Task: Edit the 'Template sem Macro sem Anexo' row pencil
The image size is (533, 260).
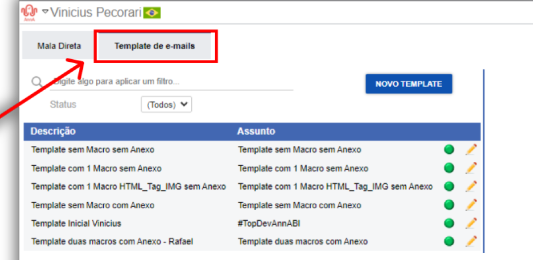Action: [471, 149]
